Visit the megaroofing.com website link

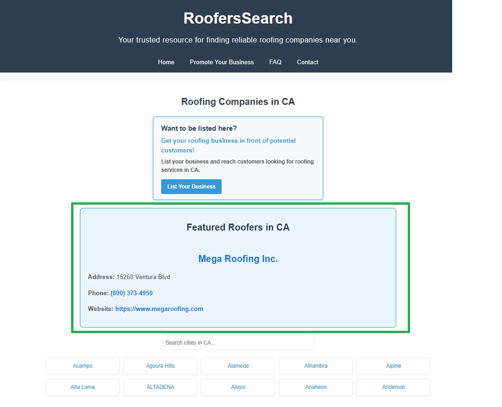coord(159,309)
